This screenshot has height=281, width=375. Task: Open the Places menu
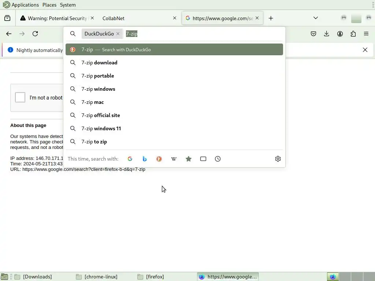pos(49,5)
